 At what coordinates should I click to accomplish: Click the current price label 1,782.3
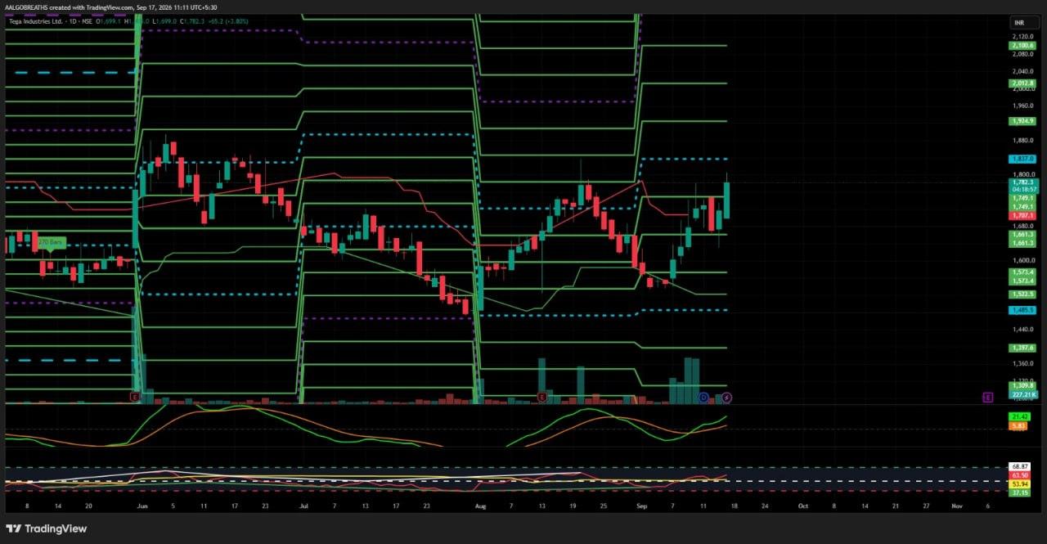(x=1023, y=182)
